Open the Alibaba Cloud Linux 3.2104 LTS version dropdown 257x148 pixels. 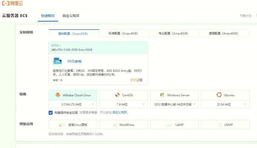point(73,104)
